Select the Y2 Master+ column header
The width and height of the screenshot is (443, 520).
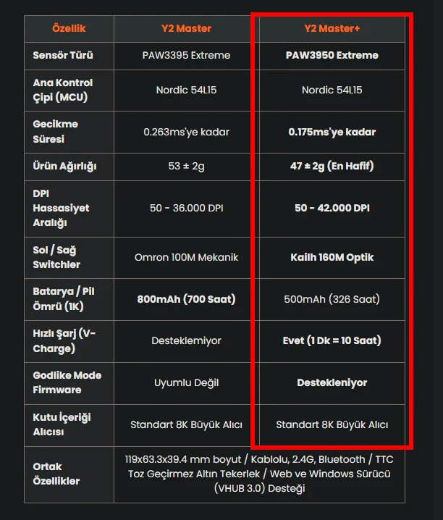coord(332,28)
